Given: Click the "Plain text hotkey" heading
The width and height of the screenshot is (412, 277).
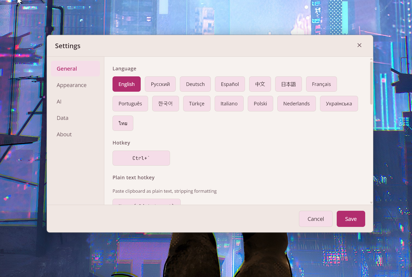Looking at the screenshot, I should point(134,177).
